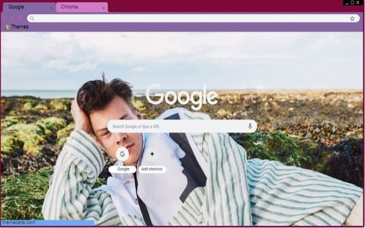This screenshot has height=228, width=365.
Task: Bookmark this page with the star
Action: point(352,18)
